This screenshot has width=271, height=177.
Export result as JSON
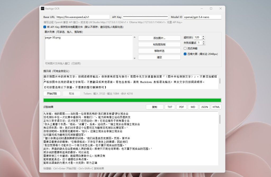tap(205, 107)
